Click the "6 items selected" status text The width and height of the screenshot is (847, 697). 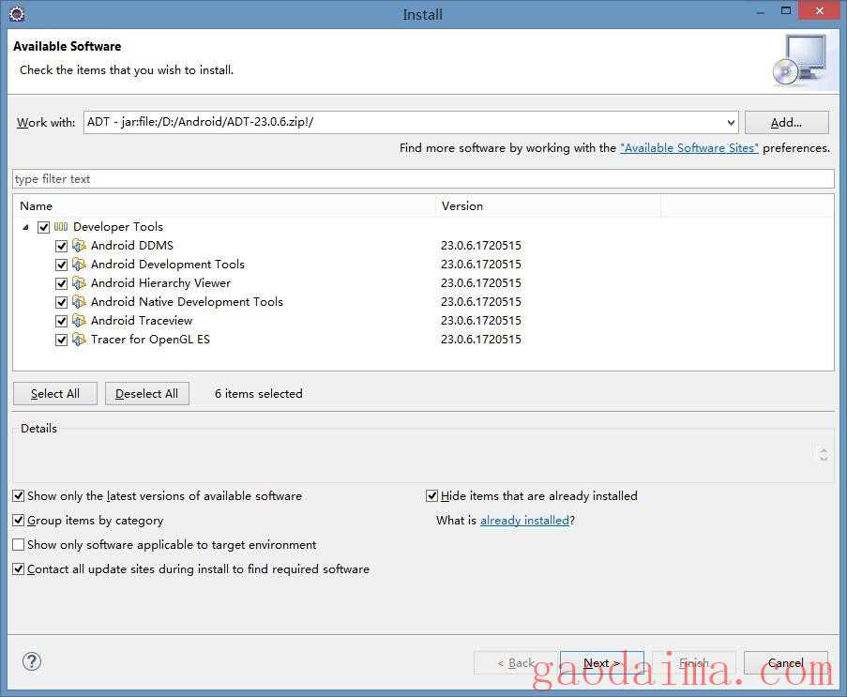pyautogui.click(x=259, y=394)
